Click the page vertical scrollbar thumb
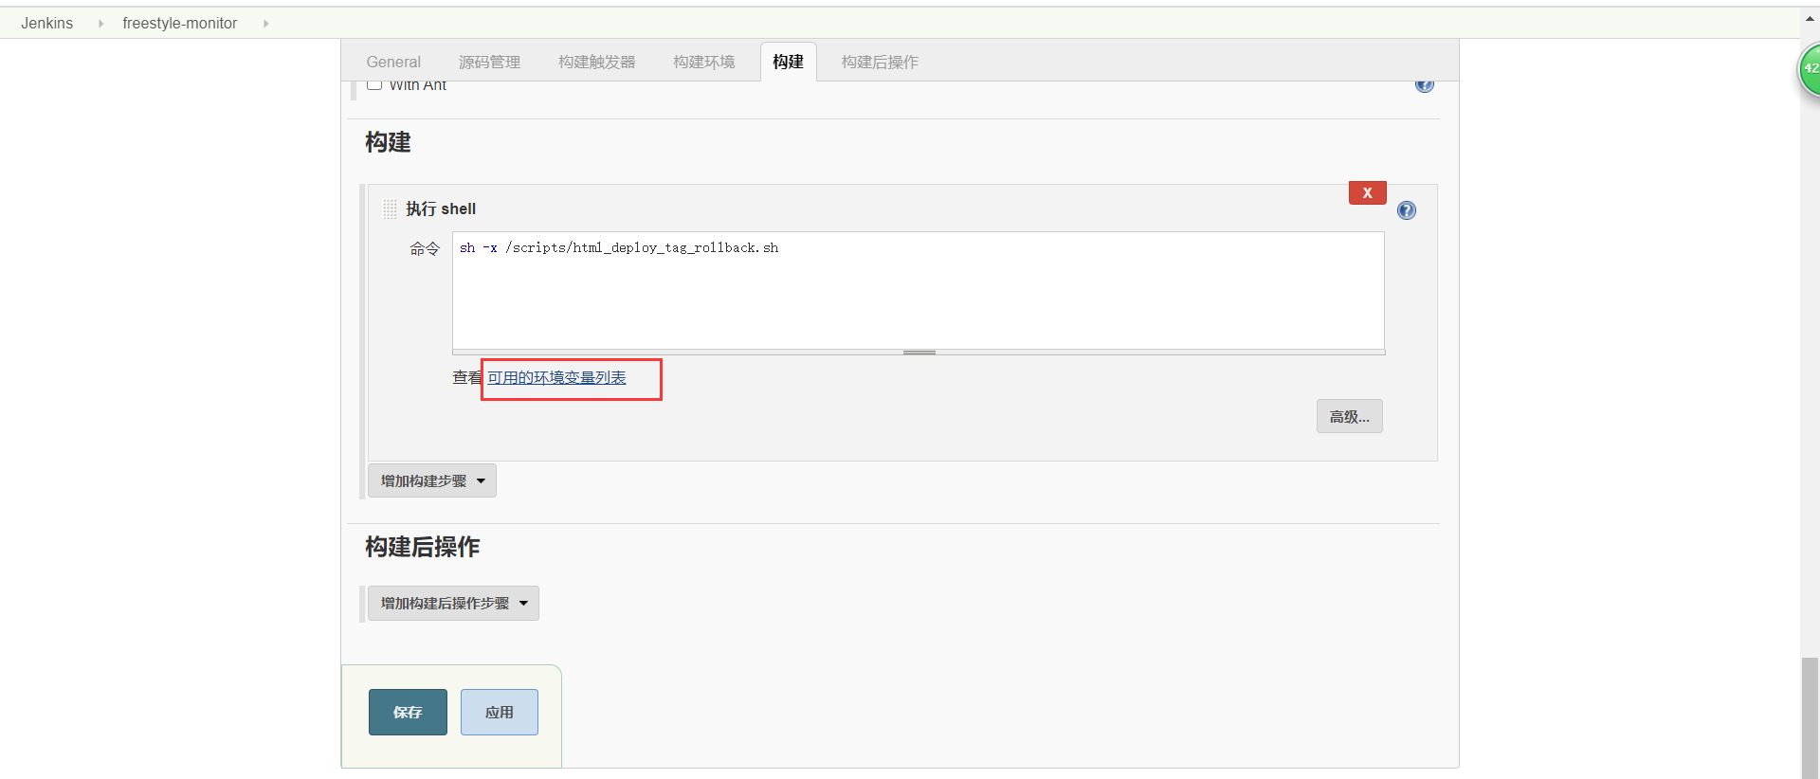This screenshot has height=779, width=1820. pyautogui.click(x=1811, y=717)
